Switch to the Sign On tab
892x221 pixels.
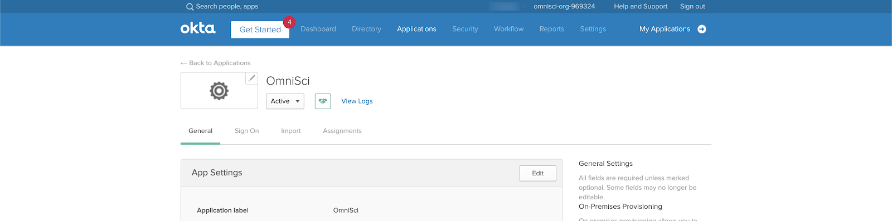(247, 131)
